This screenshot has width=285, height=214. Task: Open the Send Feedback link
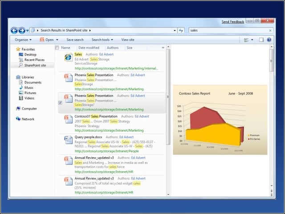point(232,22)
